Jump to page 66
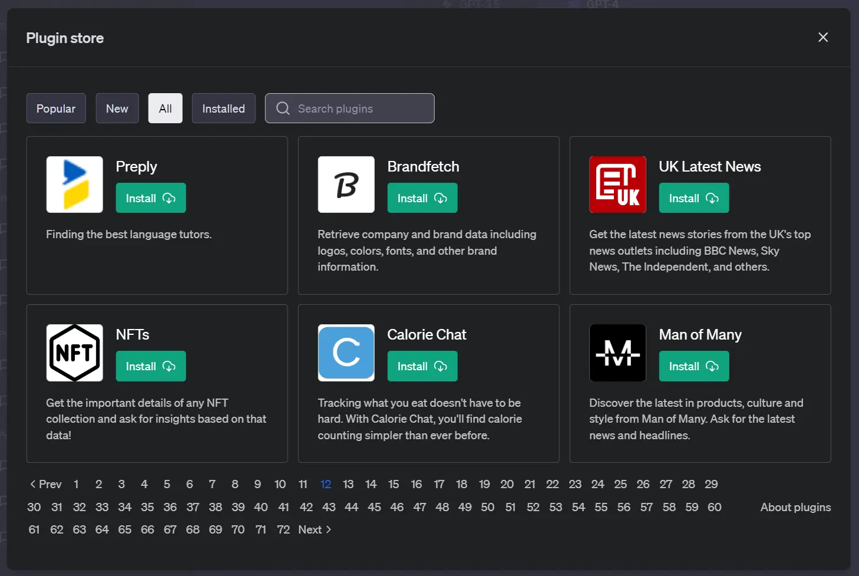859x576 pixels. pos(147,529)
